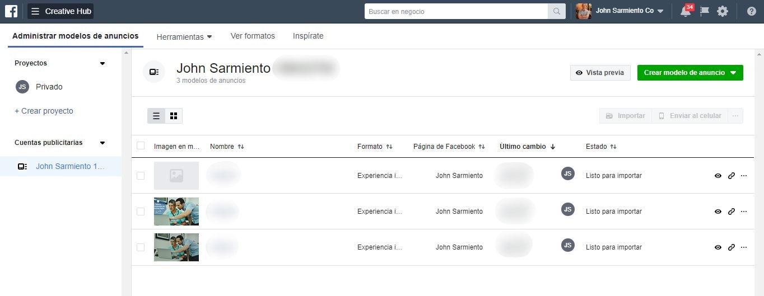Open toolbar overflow ellipsis next to Enviar al celular

735,116
